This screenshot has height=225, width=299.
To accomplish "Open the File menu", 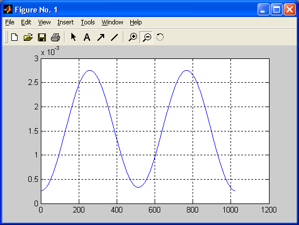I will (x=10, y=22).
